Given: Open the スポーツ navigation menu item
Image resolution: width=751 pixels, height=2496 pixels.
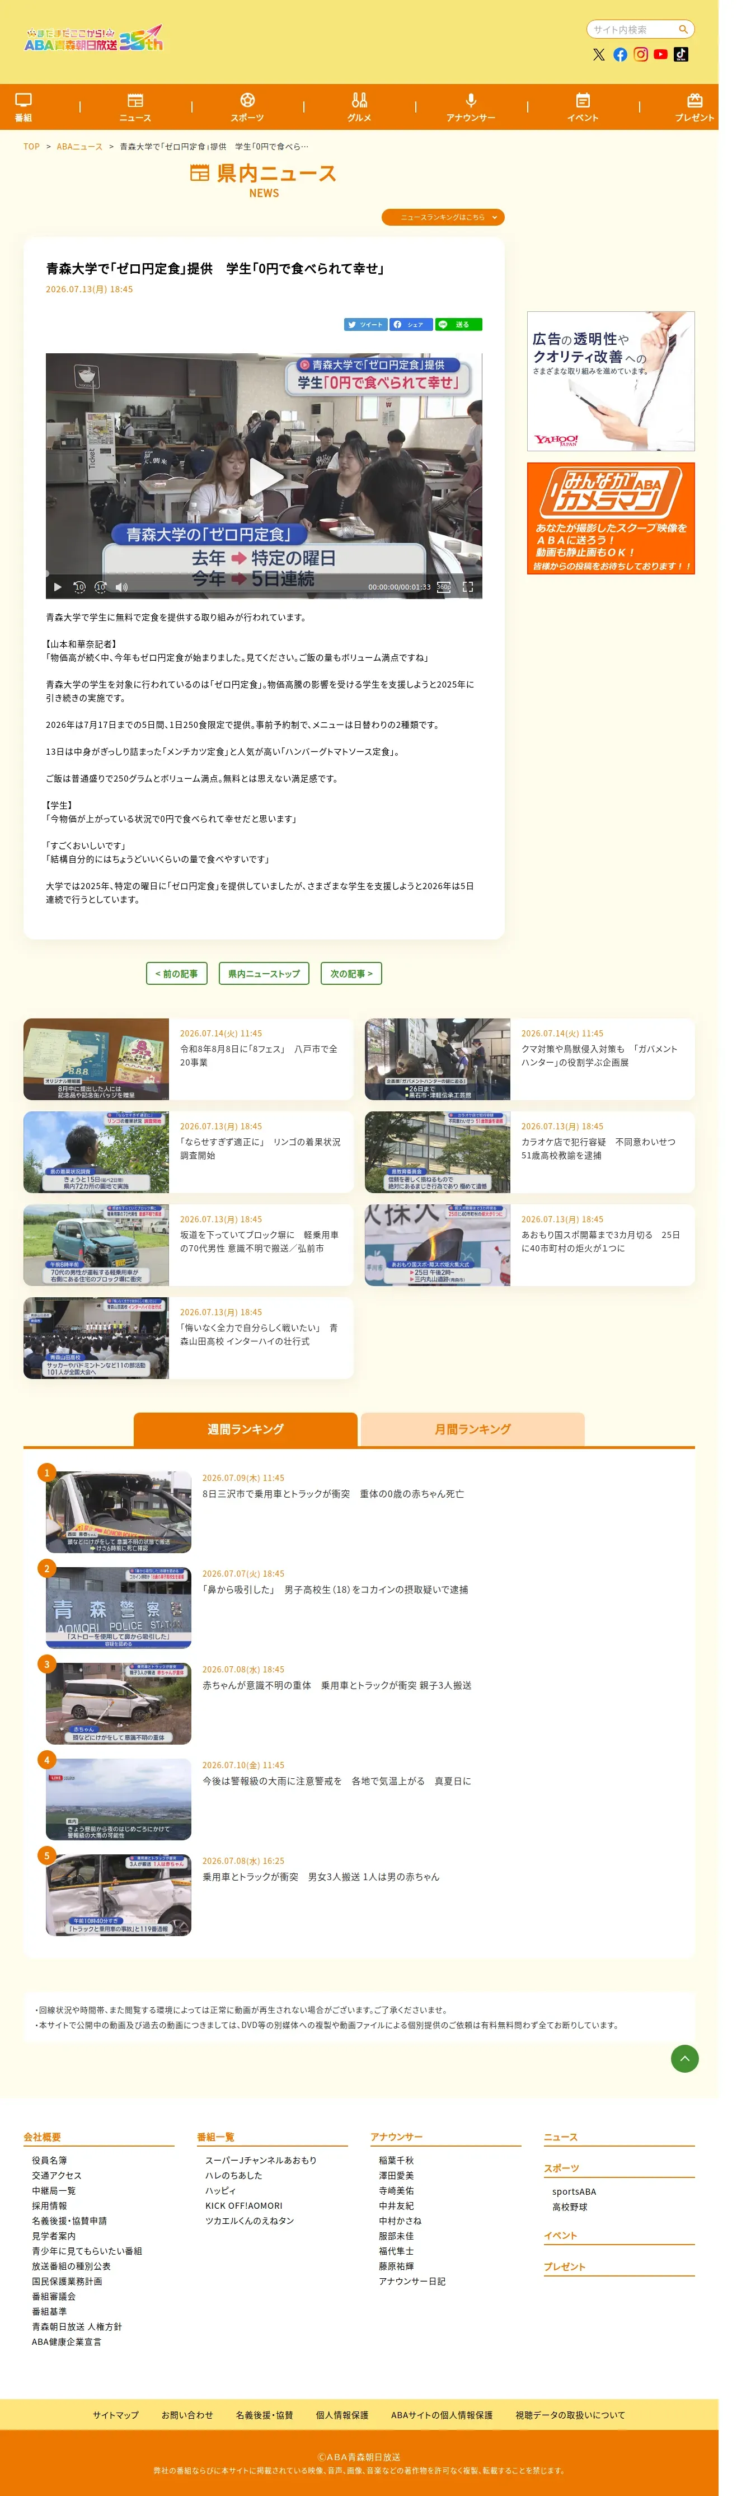Looking at the screenshot, I should tap(247, 106).
